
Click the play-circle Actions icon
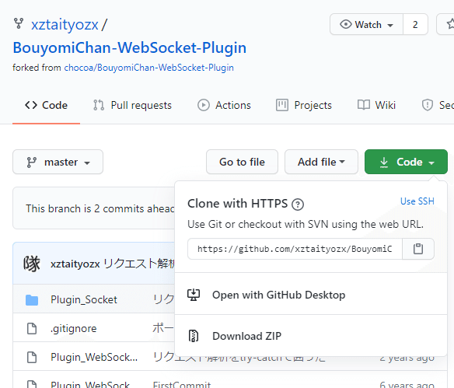coord(204,105)
